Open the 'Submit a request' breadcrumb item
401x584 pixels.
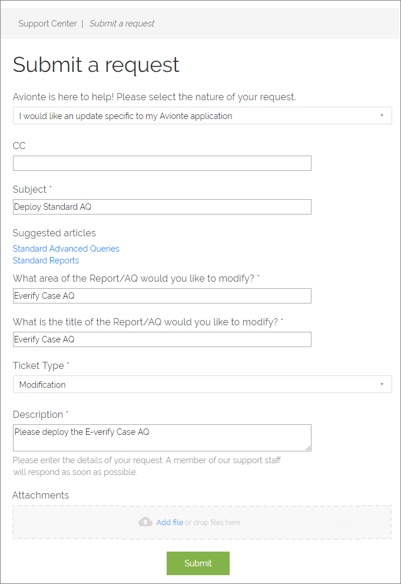click(x=122, y=24)
